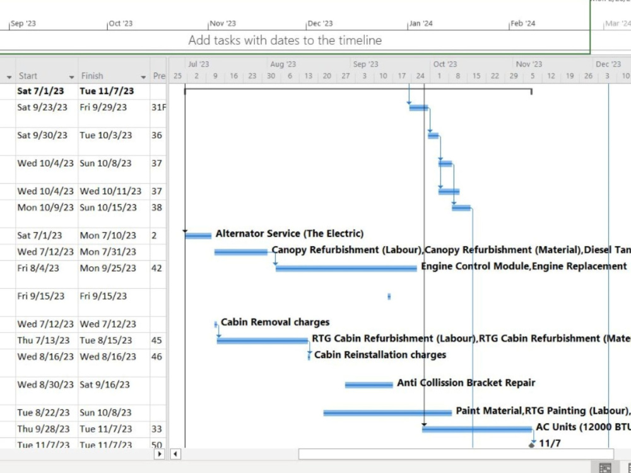
Task: Click the Gantt chart horizontal scrollbar thumb
Action: 456,454
